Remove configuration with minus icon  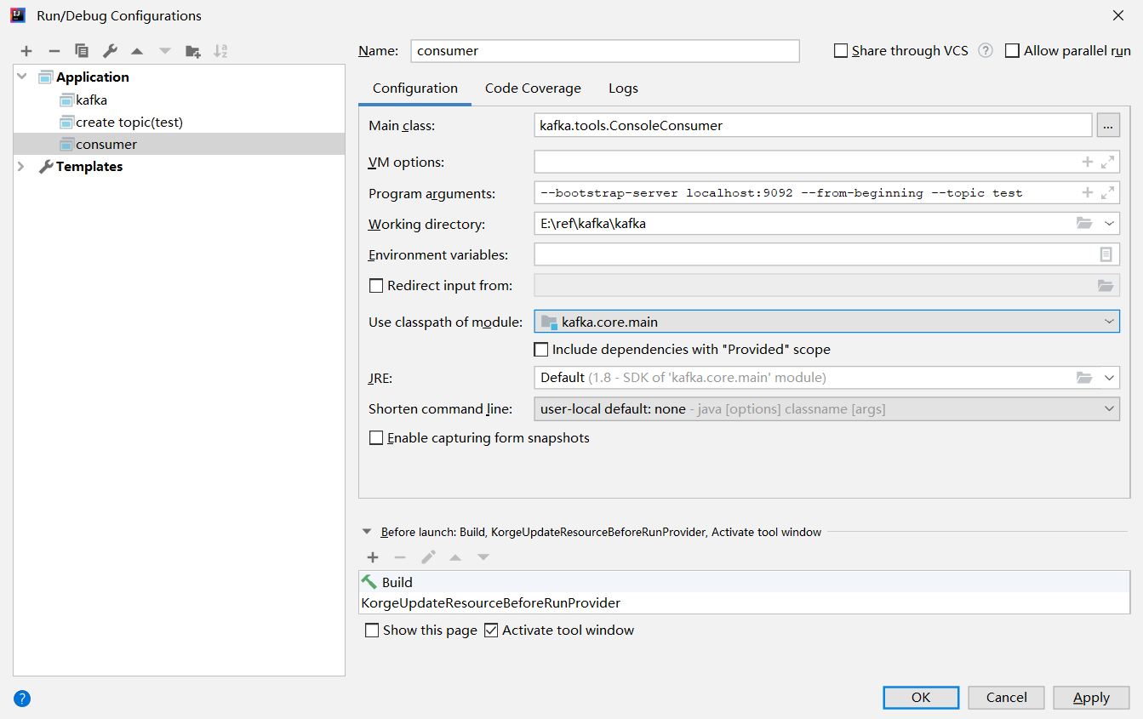pos(54,51)
